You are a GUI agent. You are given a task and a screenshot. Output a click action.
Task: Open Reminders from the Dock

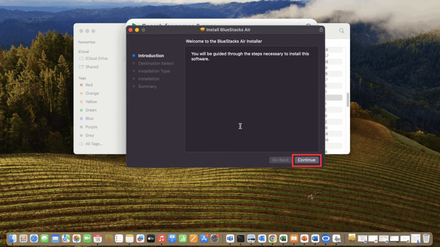[x=119, y=239]
